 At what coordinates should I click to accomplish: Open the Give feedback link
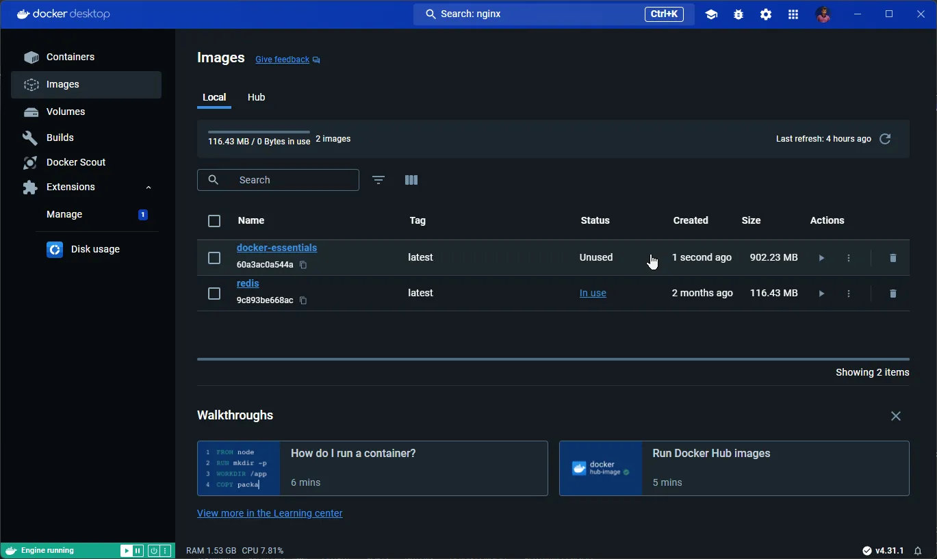282,60
